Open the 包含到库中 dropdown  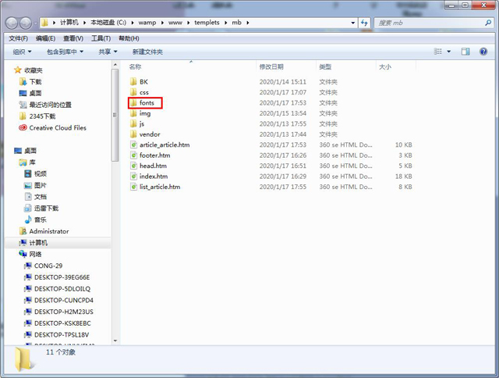tap(65, 52)
